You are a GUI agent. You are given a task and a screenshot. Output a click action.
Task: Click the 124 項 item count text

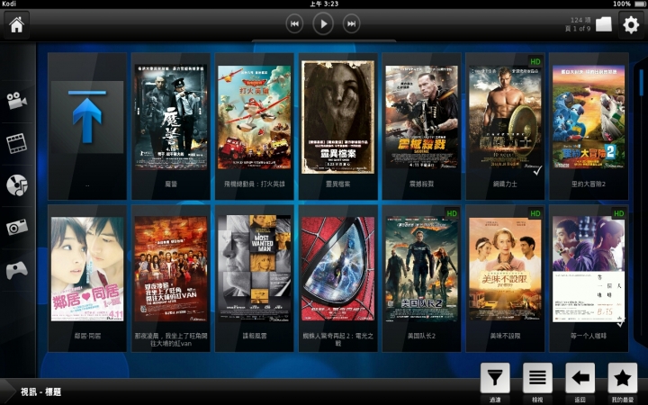point(580,20)
